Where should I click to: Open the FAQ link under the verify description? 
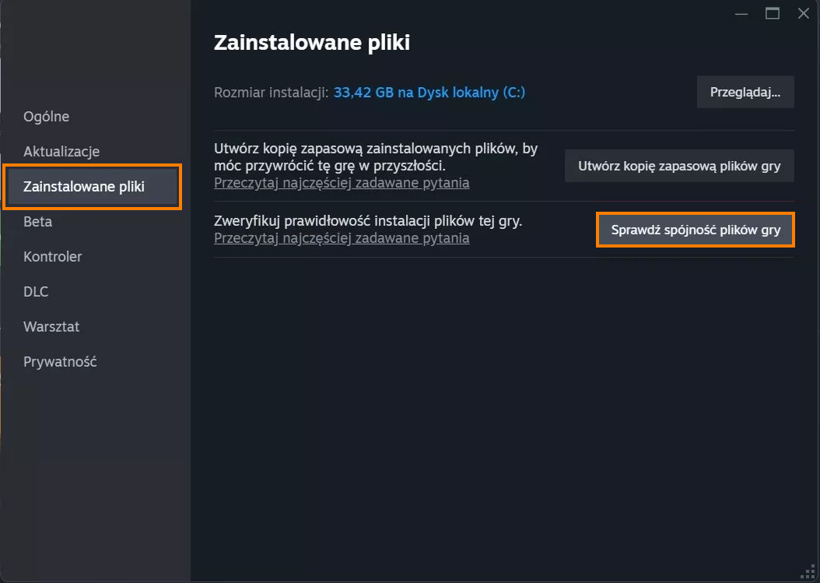(x=342, y=238)
